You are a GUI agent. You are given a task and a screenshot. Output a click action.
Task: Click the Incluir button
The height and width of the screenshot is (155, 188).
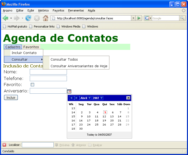coord(11,97)
